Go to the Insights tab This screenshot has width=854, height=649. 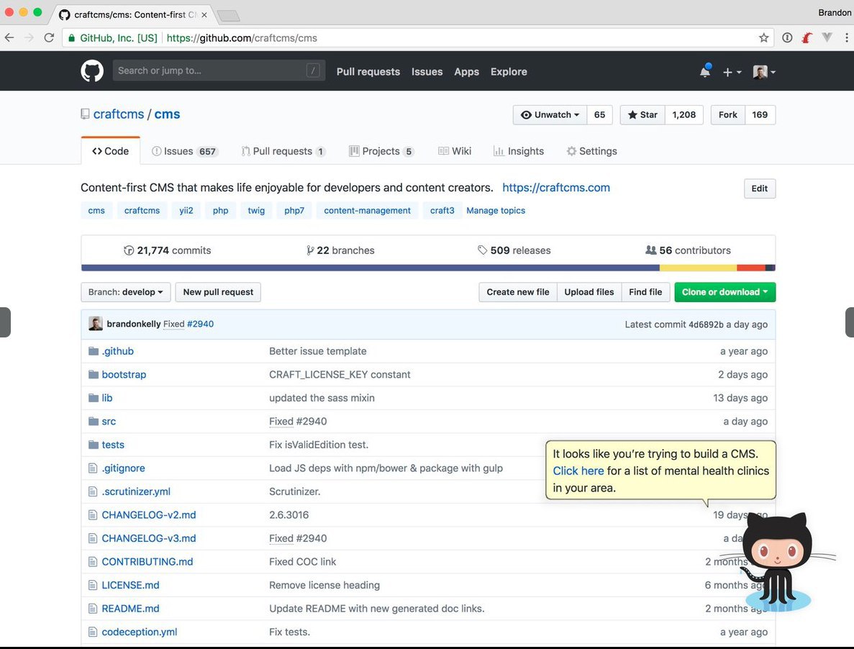coord(519,151)
